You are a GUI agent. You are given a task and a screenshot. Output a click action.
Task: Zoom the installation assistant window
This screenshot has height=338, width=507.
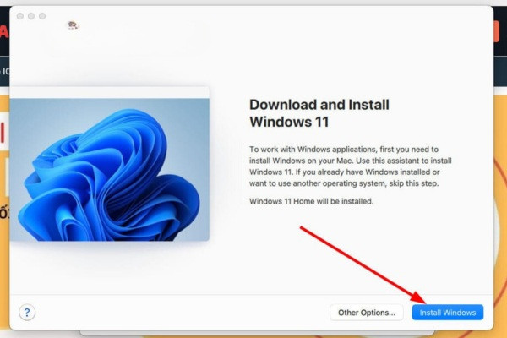(x=42, y=16)
